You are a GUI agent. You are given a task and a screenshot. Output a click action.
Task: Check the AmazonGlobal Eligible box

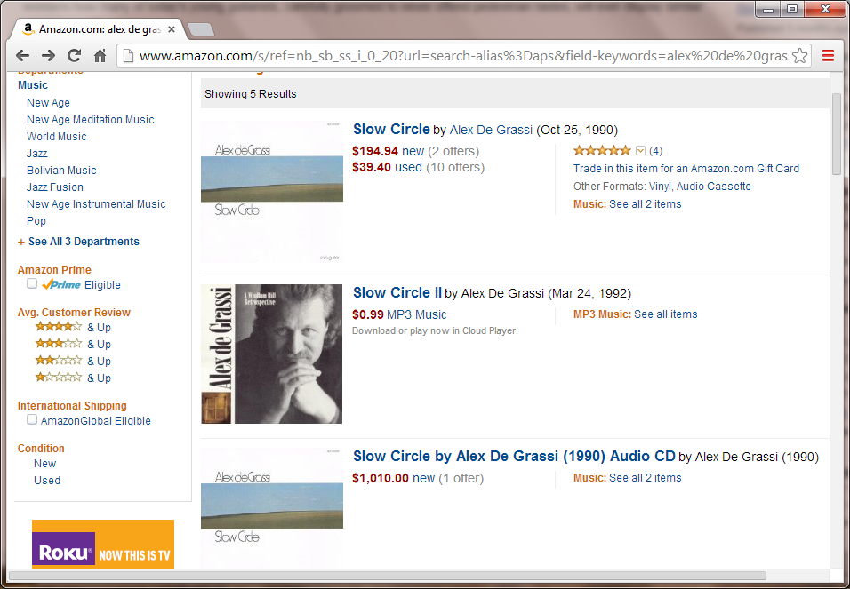click(x=32, y=420)
